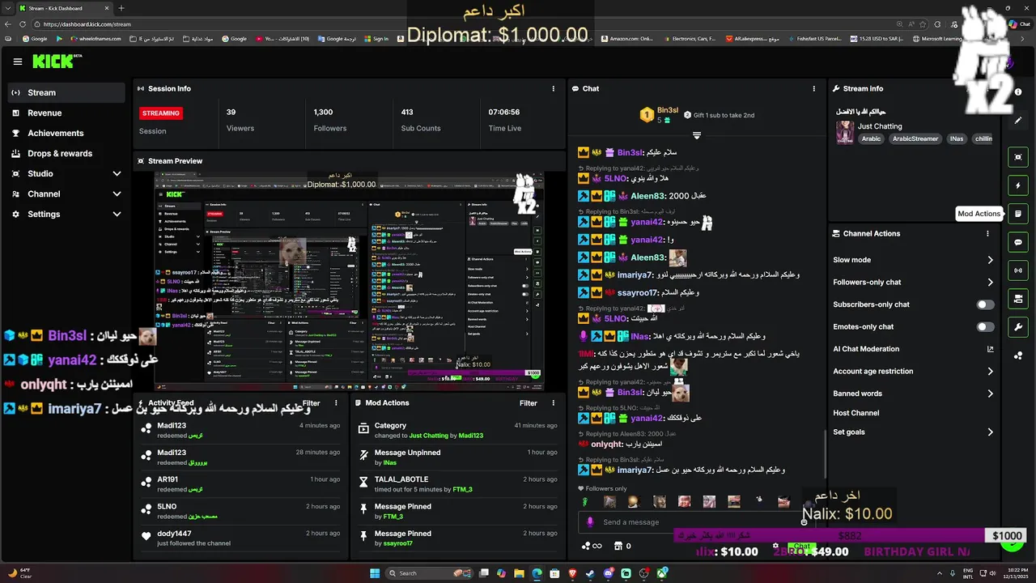Screen dimensions: 1036x583
Task: Click the focus frame icon in right rail
Action: (x=1018, y=157)
